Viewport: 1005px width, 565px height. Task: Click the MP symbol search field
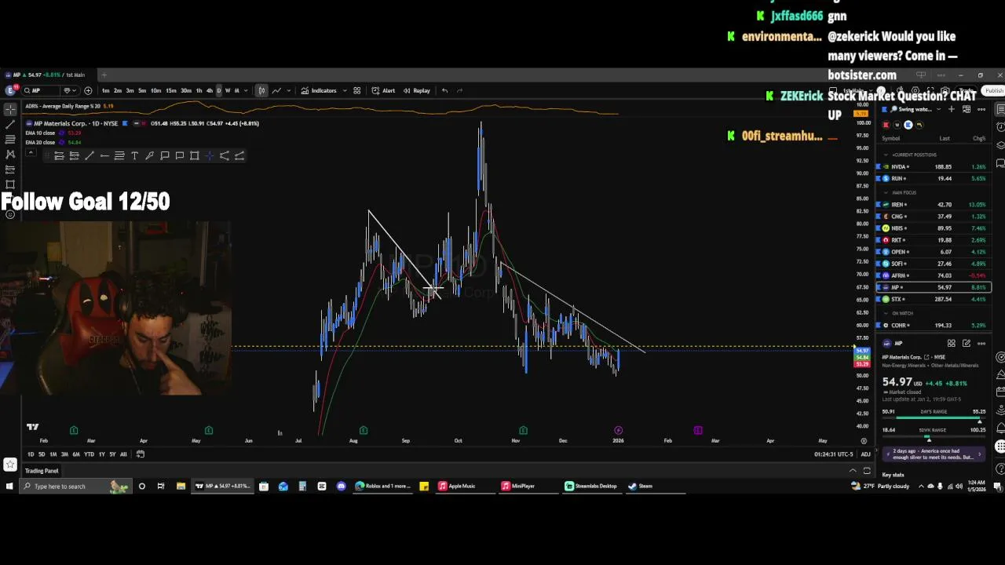41,90
